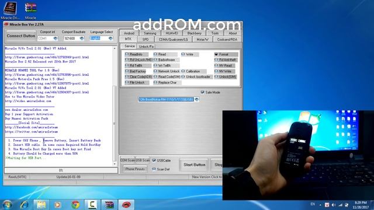Click Miracle Box title bar logo icon

point(6,24)
